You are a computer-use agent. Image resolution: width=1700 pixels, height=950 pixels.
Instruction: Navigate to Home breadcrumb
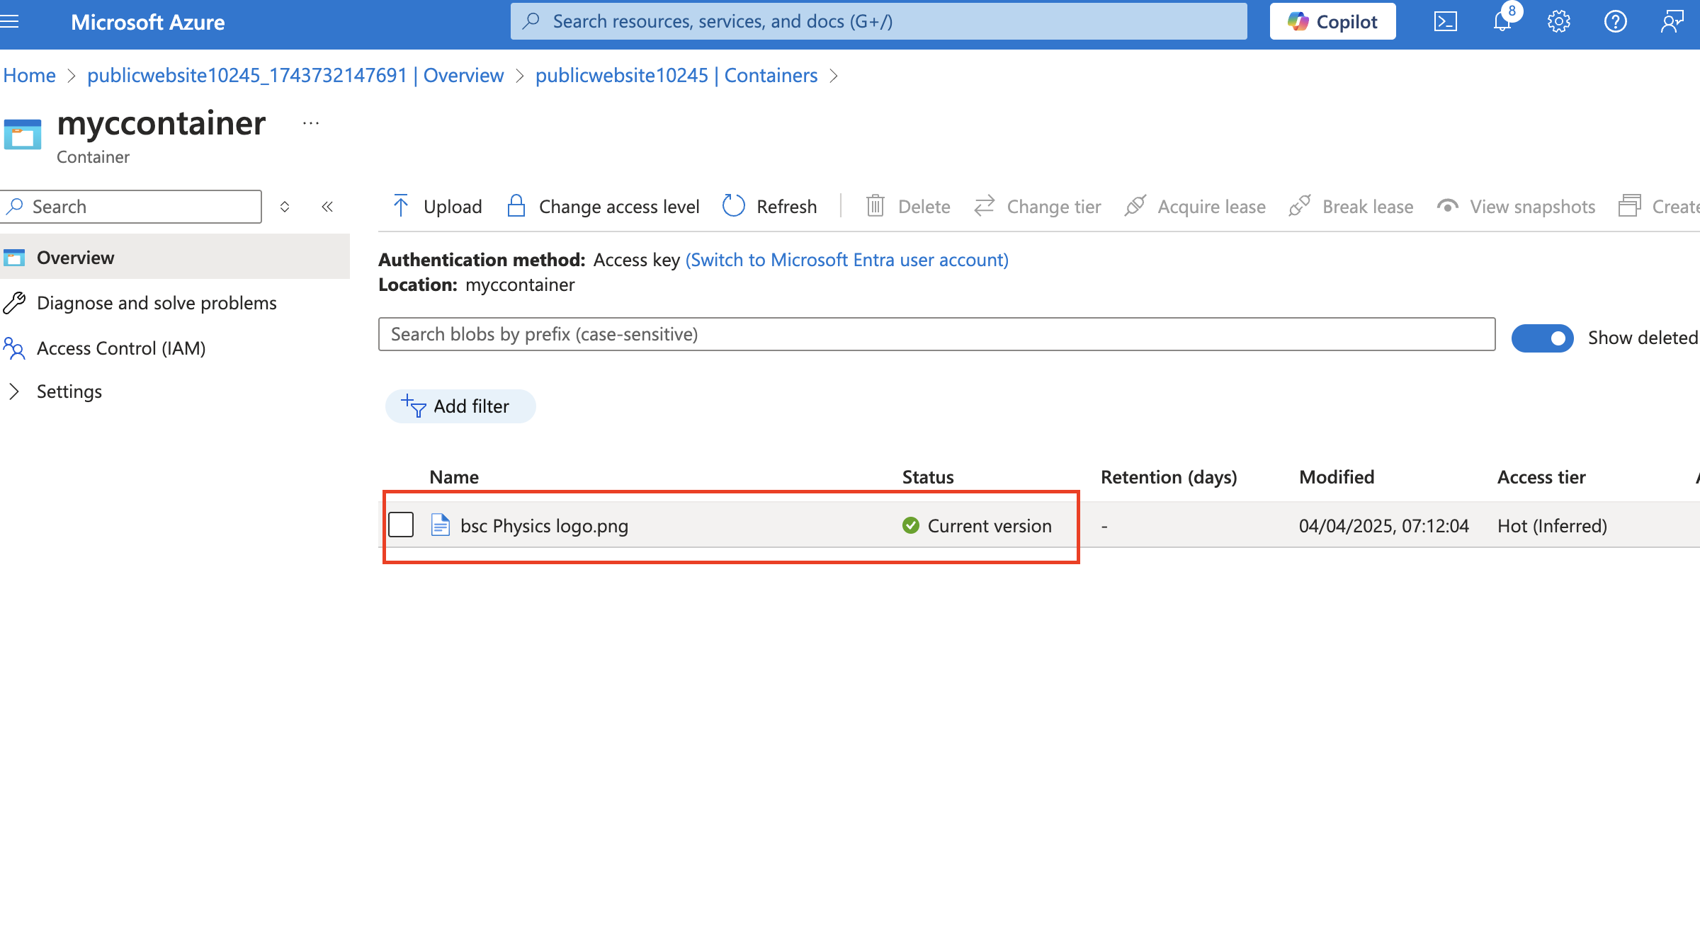(29, 75)
